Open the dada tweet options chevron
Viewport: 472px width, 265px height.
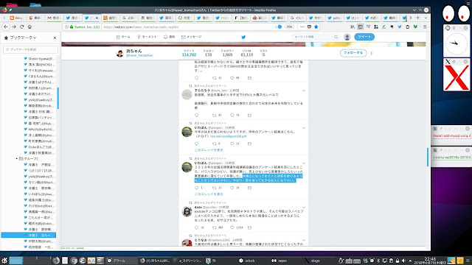click(304, 208)
